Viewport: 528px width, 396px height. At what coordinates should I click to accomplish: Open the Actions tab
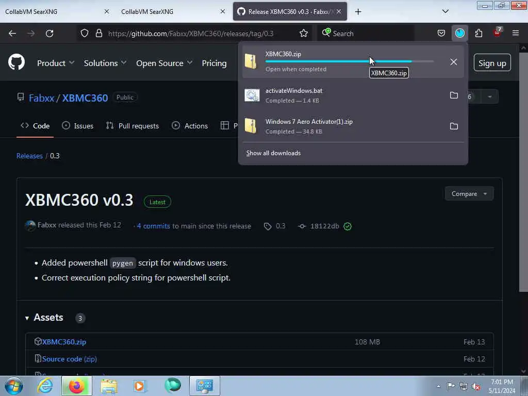(190, 126)
